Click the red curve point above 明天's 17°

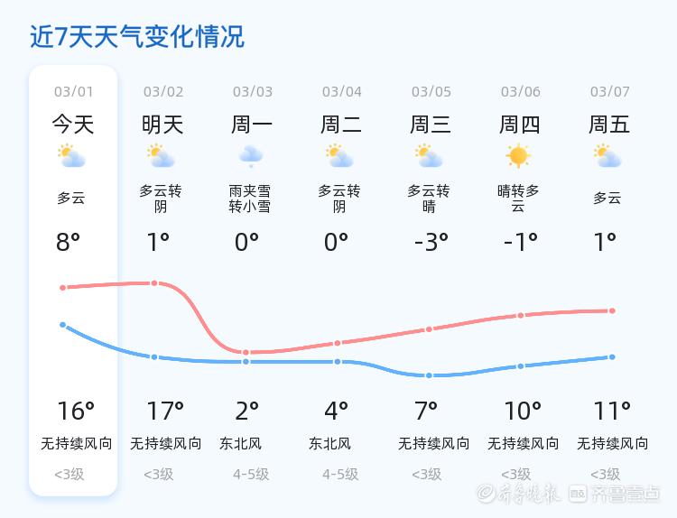pyautogui.click(x=154, y=283)
